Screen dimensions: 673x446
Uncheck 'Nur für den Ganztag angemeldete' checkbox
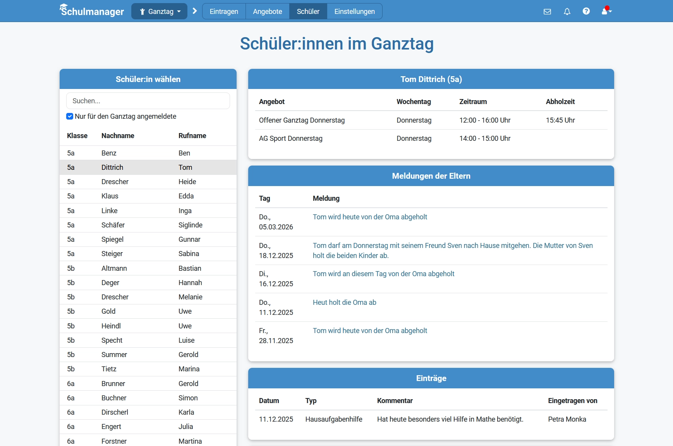tap(70, 116)
